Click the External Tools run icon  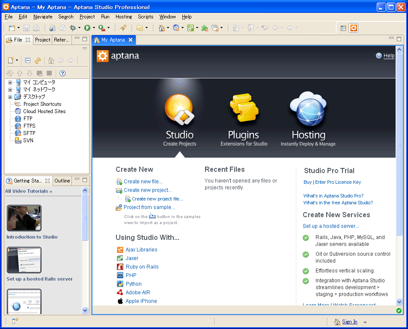(102, 28)
